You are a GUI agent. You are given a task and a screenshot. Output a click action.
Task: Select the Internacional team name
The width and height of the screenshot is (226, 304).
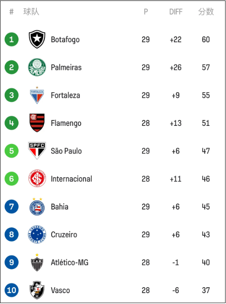tap(72, 179)
